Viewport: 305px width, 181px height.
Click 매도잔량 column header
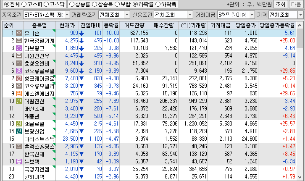pyautogui.click(x=134, y=25)
